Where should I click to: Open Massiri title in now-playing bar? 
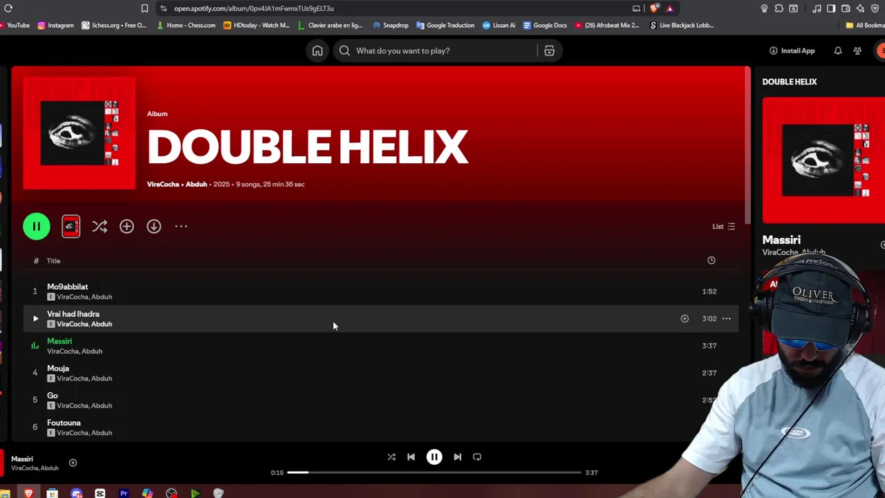point(22,459)
